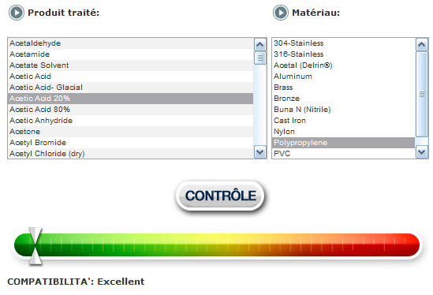Choose Acetyl Chloride (dry) from the list
433x295 pixels.
click(x=131, y=153)
